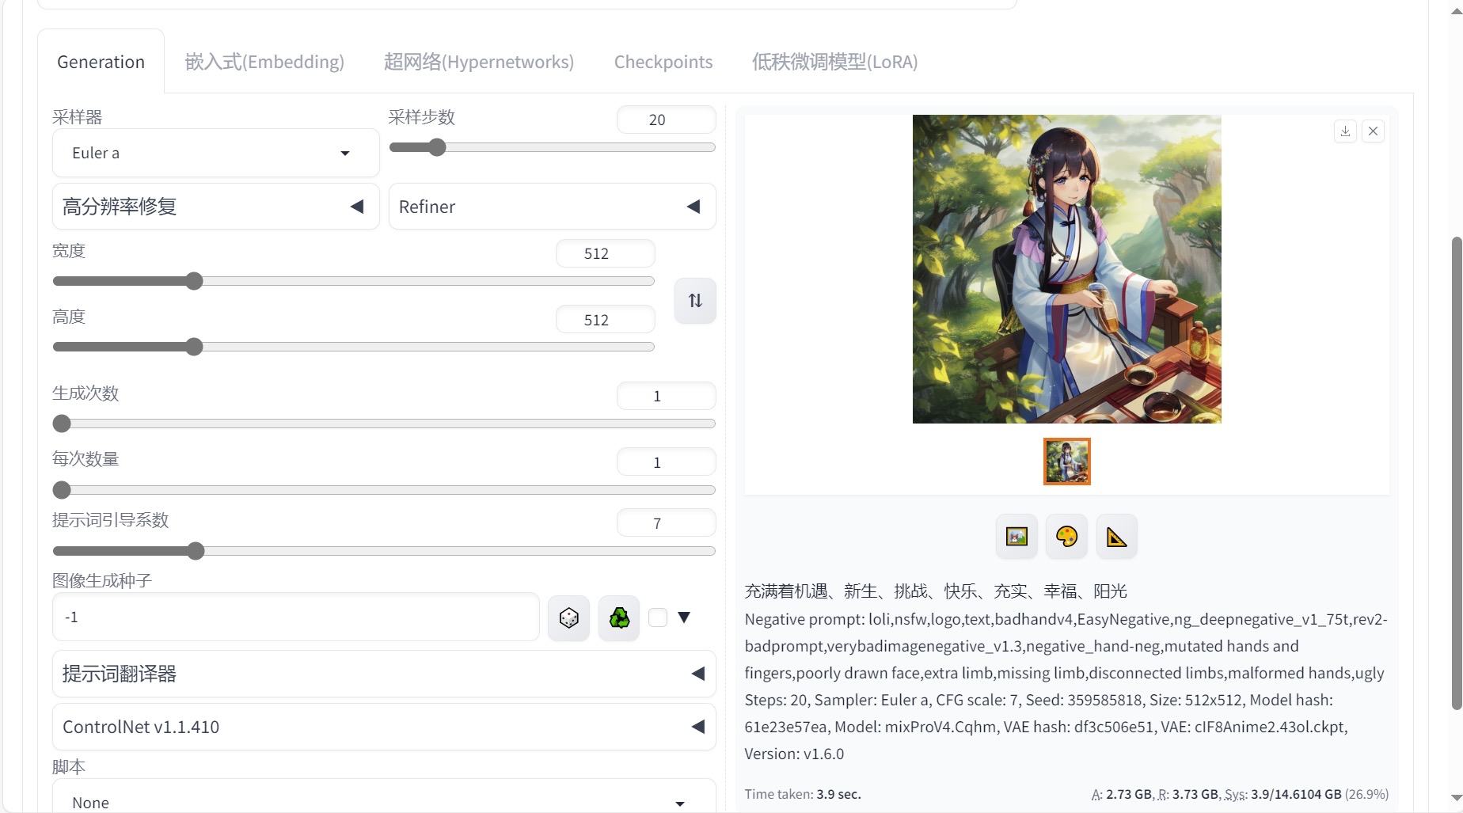Switch to the 嵌入式(Embedding) tab
This screenshot has height=813, width=1463.
[x=264, y=62]
